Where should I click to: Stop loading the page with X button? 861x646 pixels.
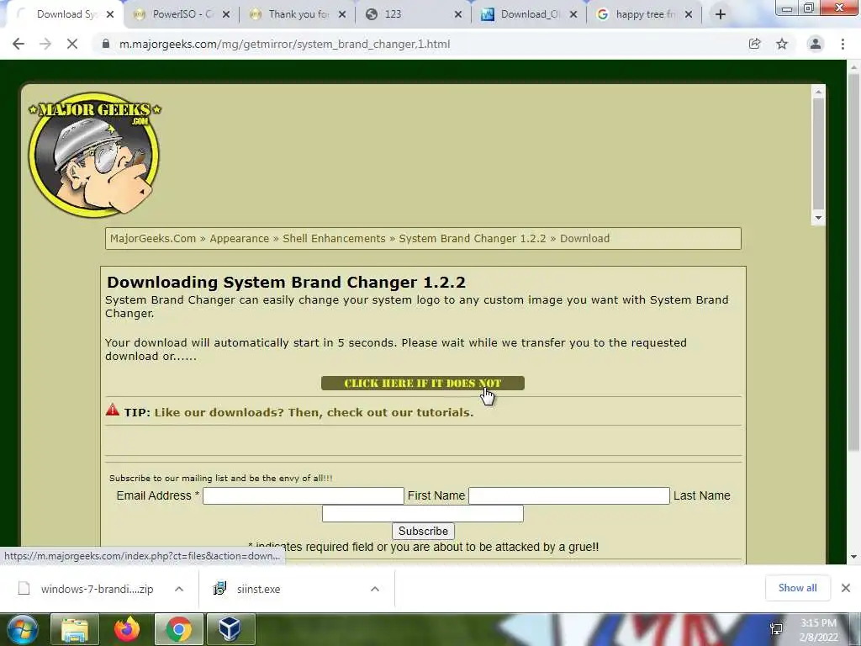coord(72,44)
